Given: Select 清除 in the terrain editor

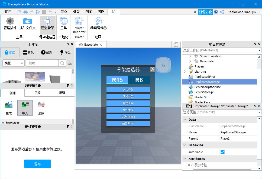Looking at the screenshot, I should [x=41, y=108].
